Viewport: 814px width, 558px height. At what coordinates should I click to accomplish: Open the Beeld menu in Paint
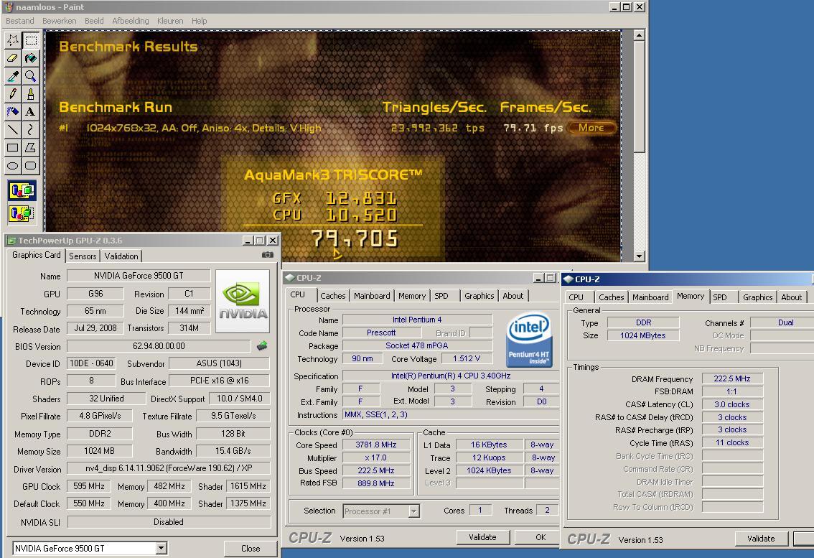coord(94,21)
